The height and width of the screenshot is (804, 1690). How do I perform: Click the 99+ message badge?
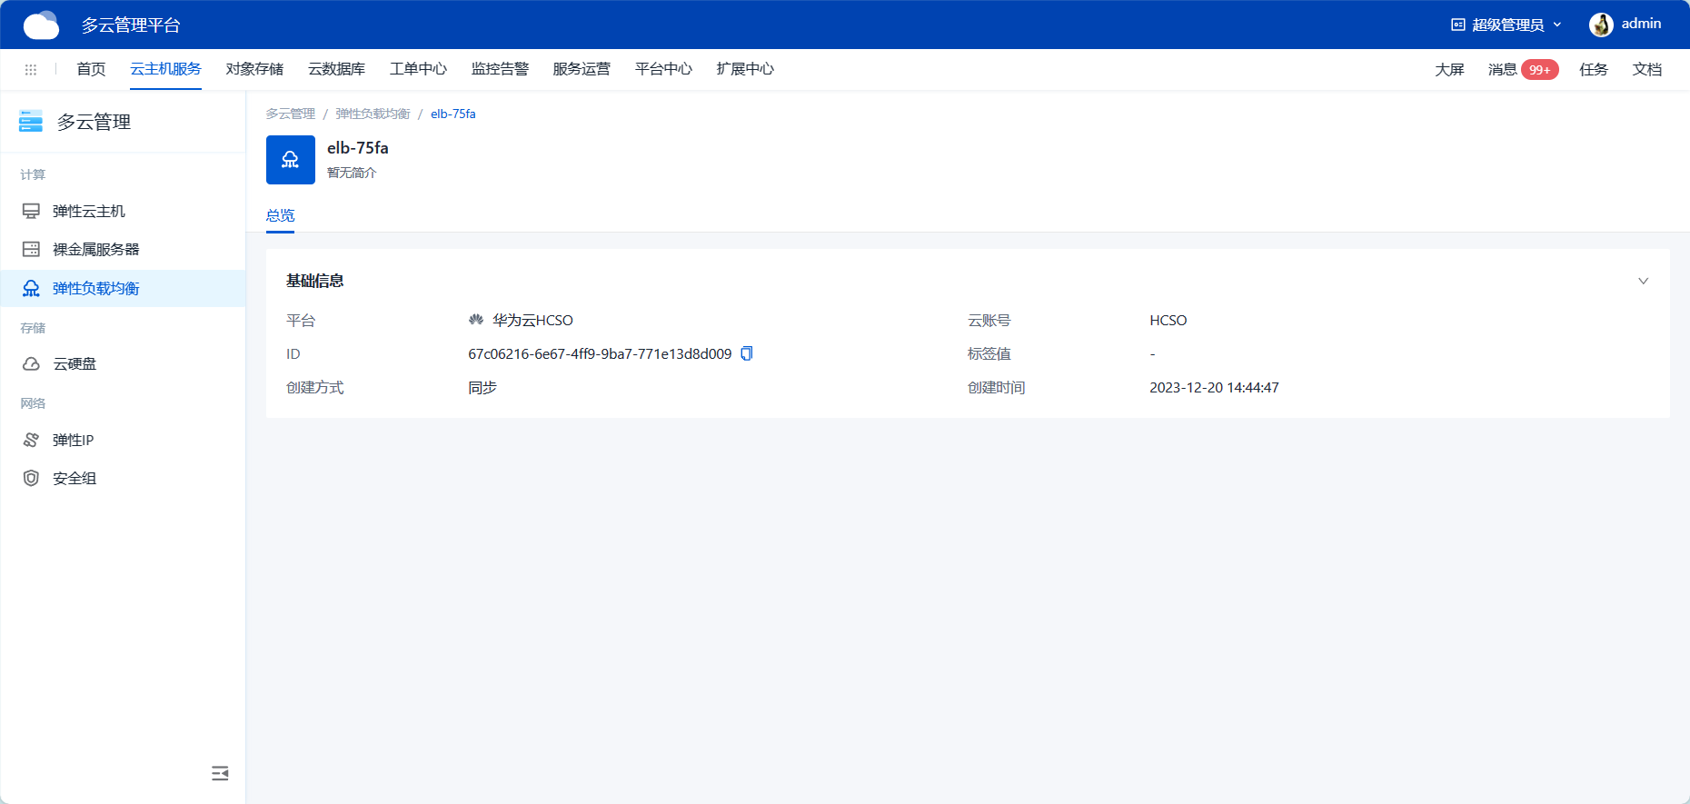coord(1540,70)
